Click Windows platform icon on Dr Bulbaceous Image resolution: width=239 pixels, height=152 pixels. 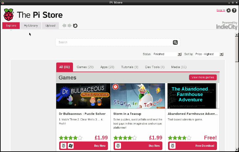coord(71,146)
